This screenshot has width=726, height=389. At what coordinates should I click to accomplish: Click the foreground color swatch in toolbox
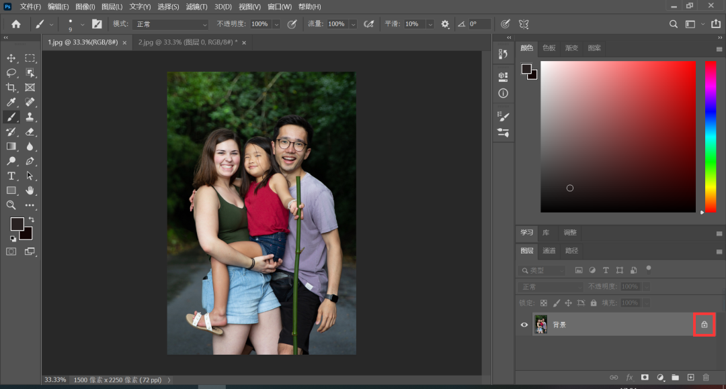(x=17, y=224)
